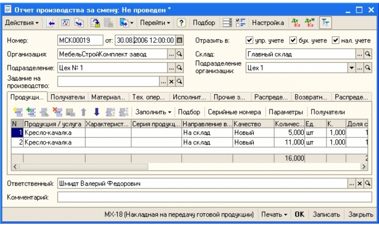
Task: Open the Заполнить dropdown
Action: pos(153,112)
